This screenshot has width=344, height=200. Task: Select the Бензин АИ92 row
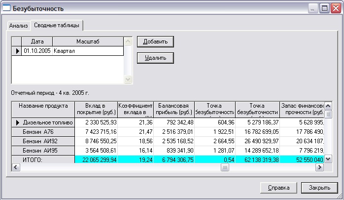click(43, 141)
